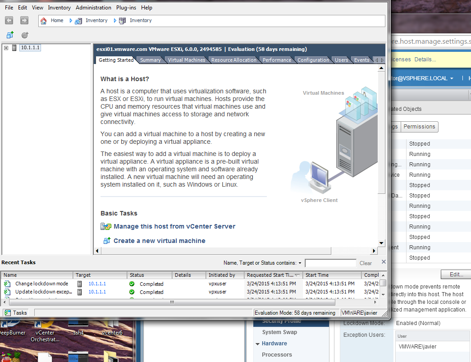Go back with the navigation back arrow
This screenshot has width=471, height=362.
9,20
